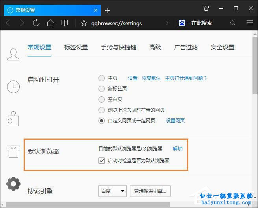Open the 百度 search engine dropdown

click(x=113, y=191)
